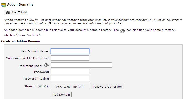Open the Video Tutorial button

click(x=16, y=12)
